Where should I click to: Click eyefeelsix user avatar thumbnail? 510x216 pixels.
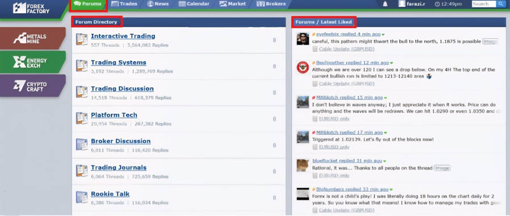pyautogui.click(x=303, y=39)
